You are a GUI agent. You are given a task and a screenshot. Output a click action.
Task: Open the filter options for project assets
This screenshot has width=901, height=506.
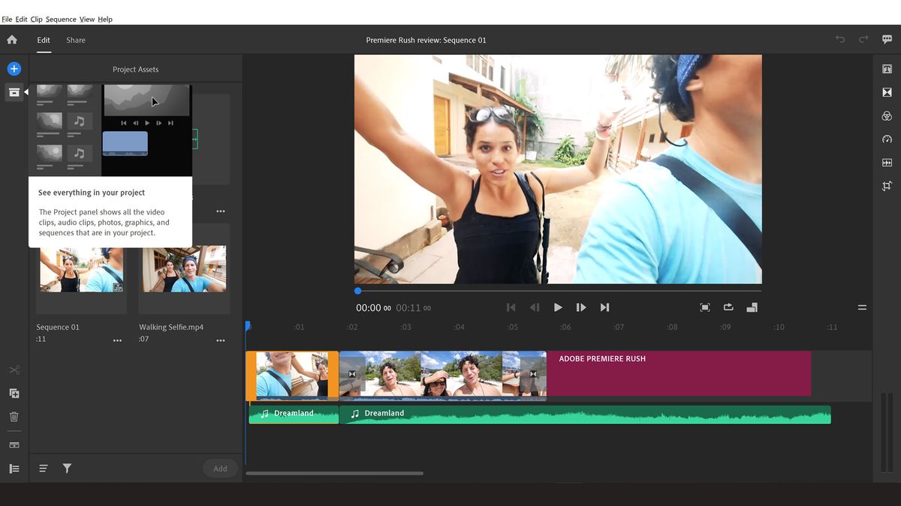click(x=67, y=468)
